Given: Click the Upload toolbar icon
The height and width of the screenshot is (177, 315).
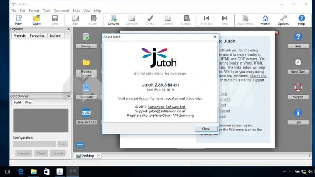Looking at the screenshot, I should [186, 20].
